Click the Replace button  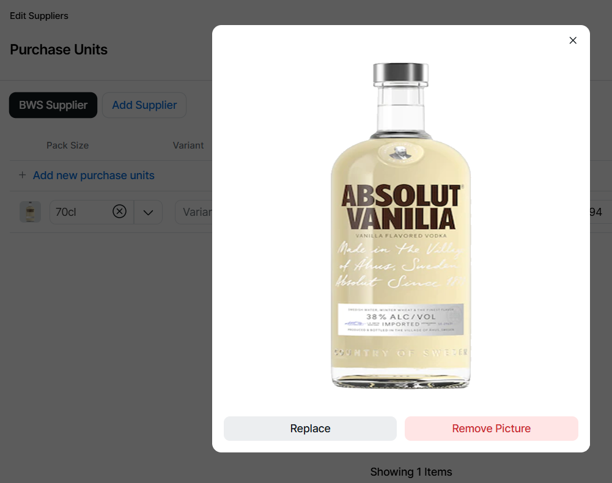(310, 429)
